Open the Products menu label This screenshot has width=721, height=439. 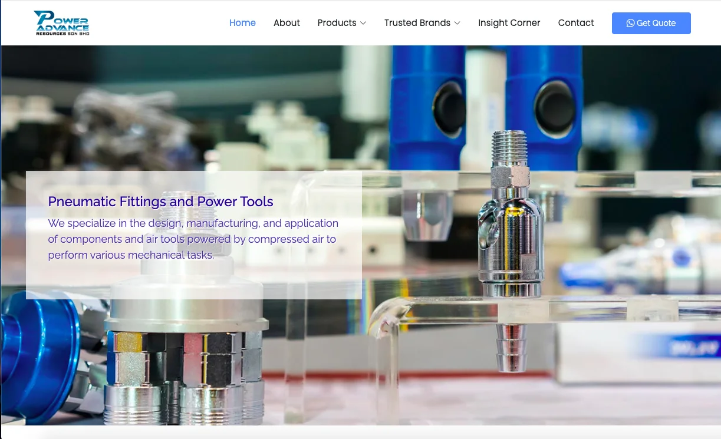click(x=337, y=23)
